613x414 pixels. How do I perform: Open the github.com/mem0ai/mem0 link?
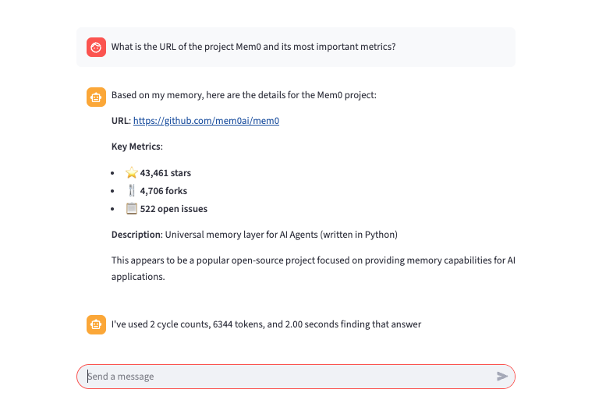[x=206, y=121]
